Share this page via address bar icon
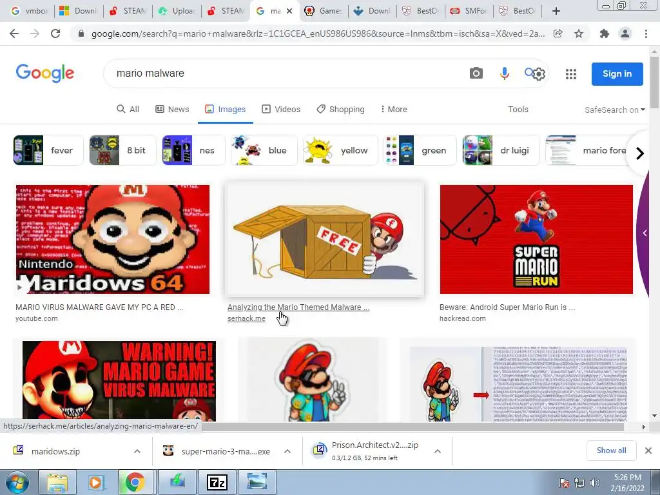The image size is (660, 495). click(558, 34)
